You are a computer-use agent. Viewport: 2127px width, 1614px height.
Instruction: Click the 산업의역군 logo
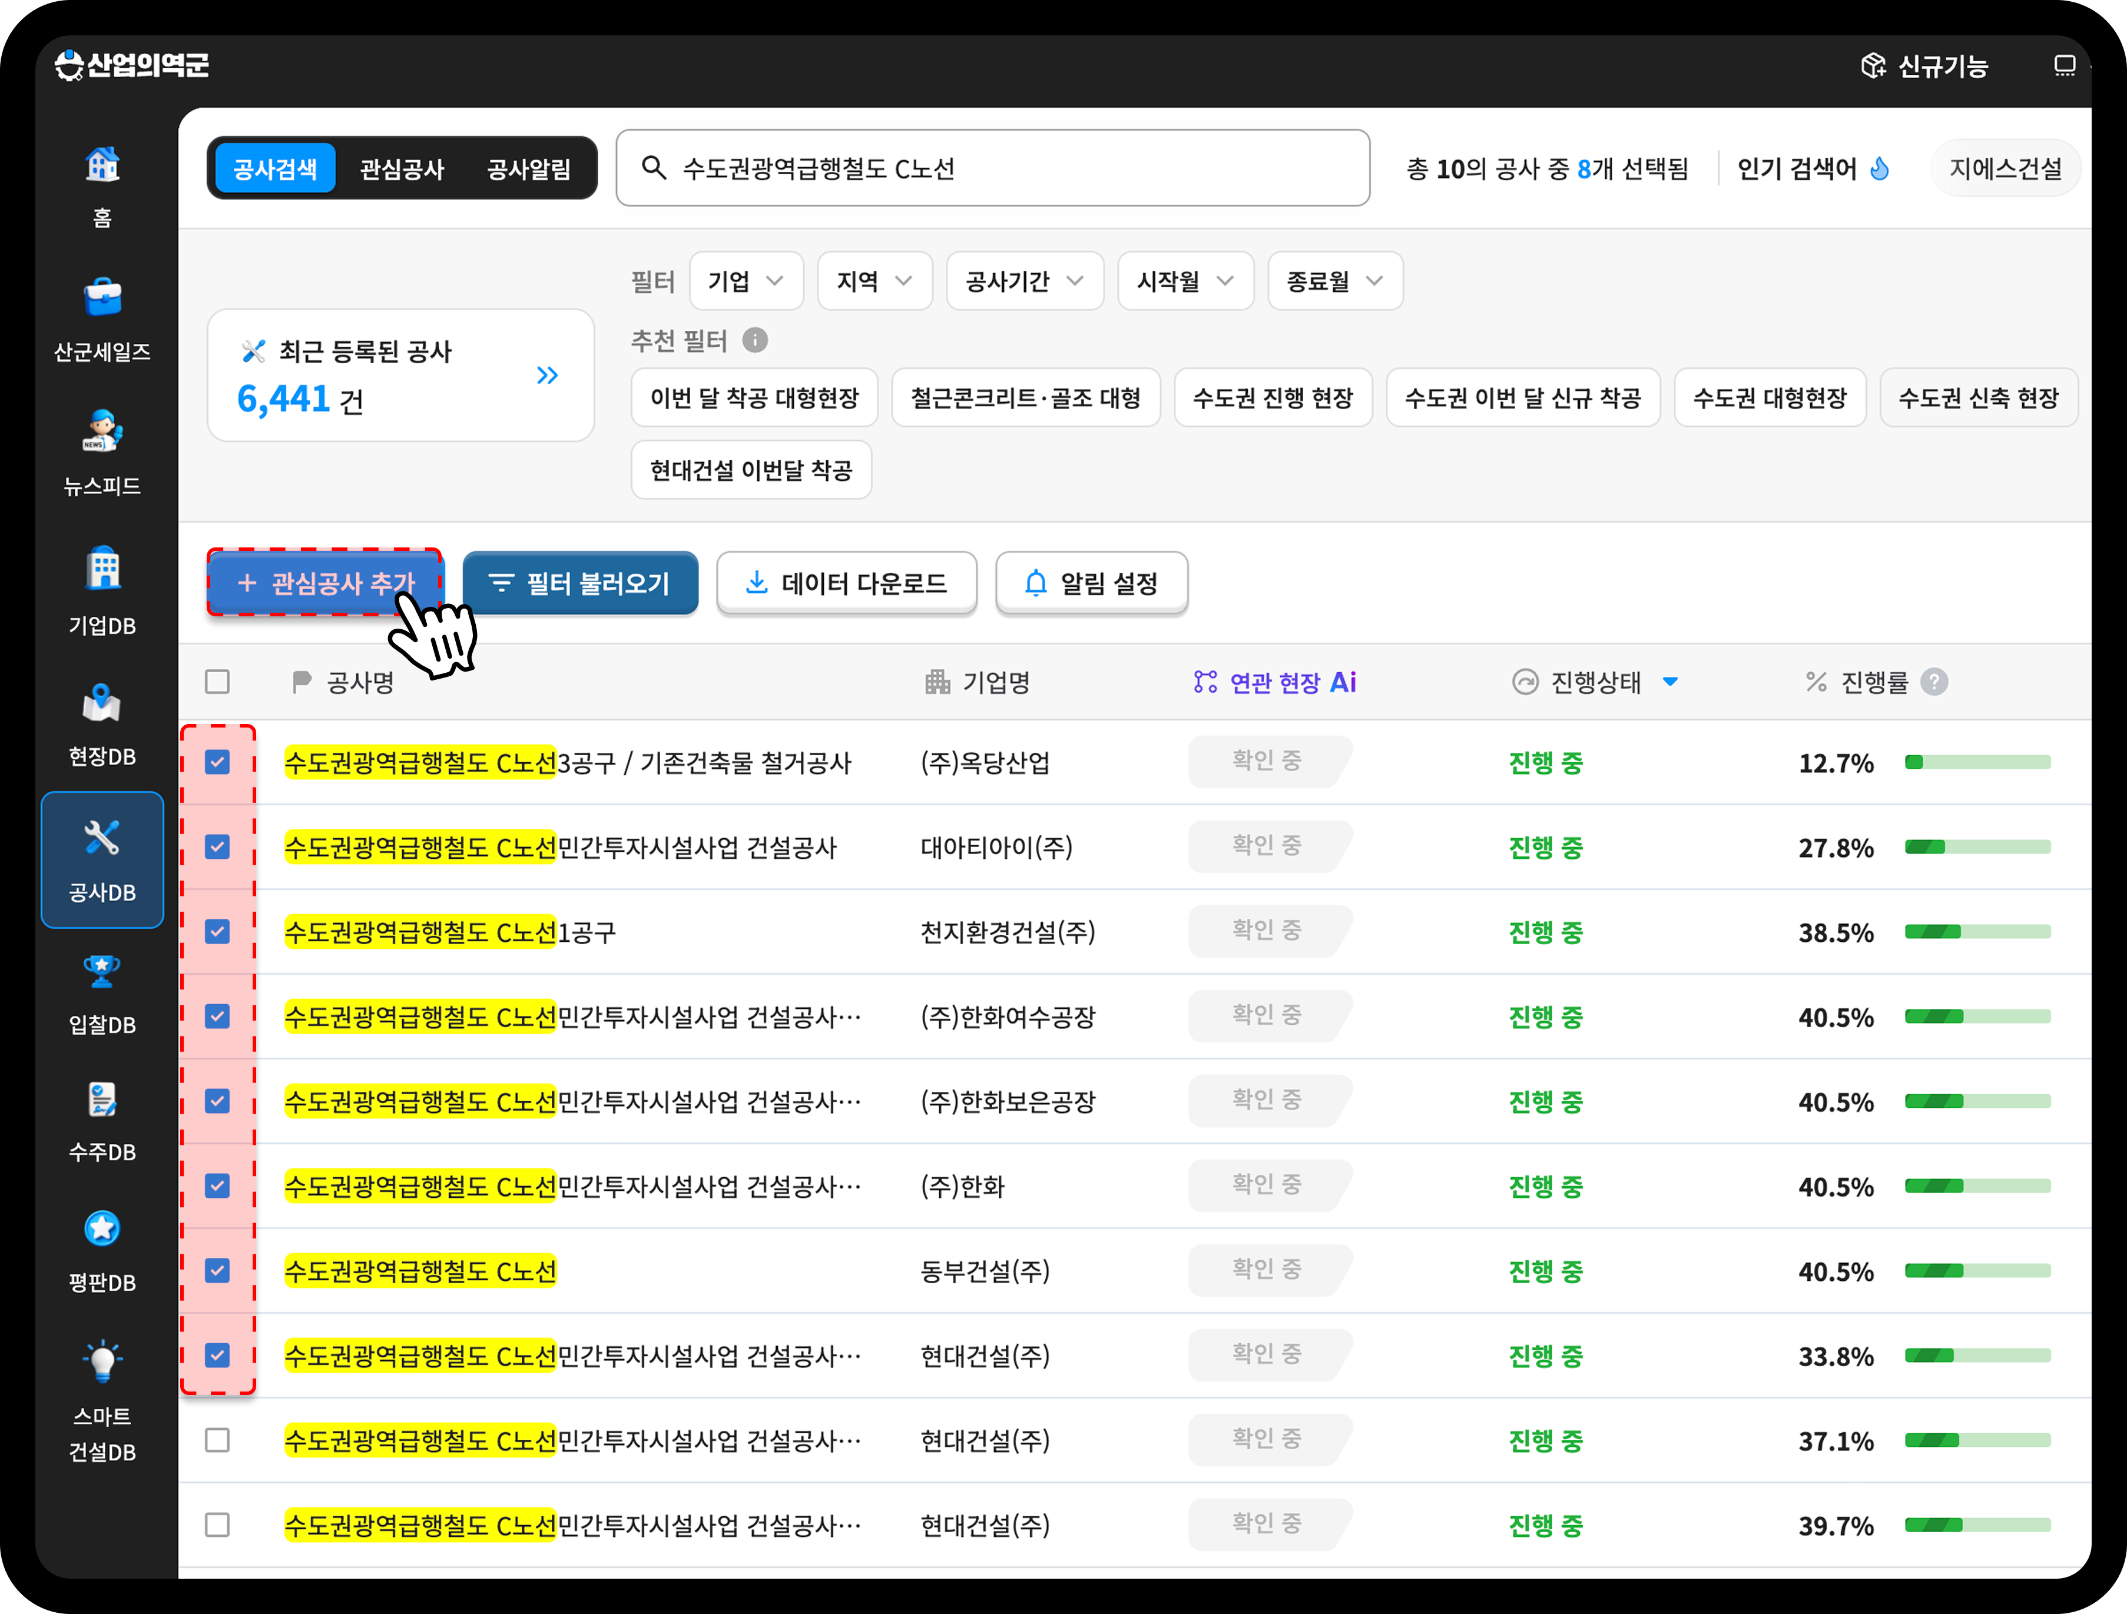click(132, 65)
